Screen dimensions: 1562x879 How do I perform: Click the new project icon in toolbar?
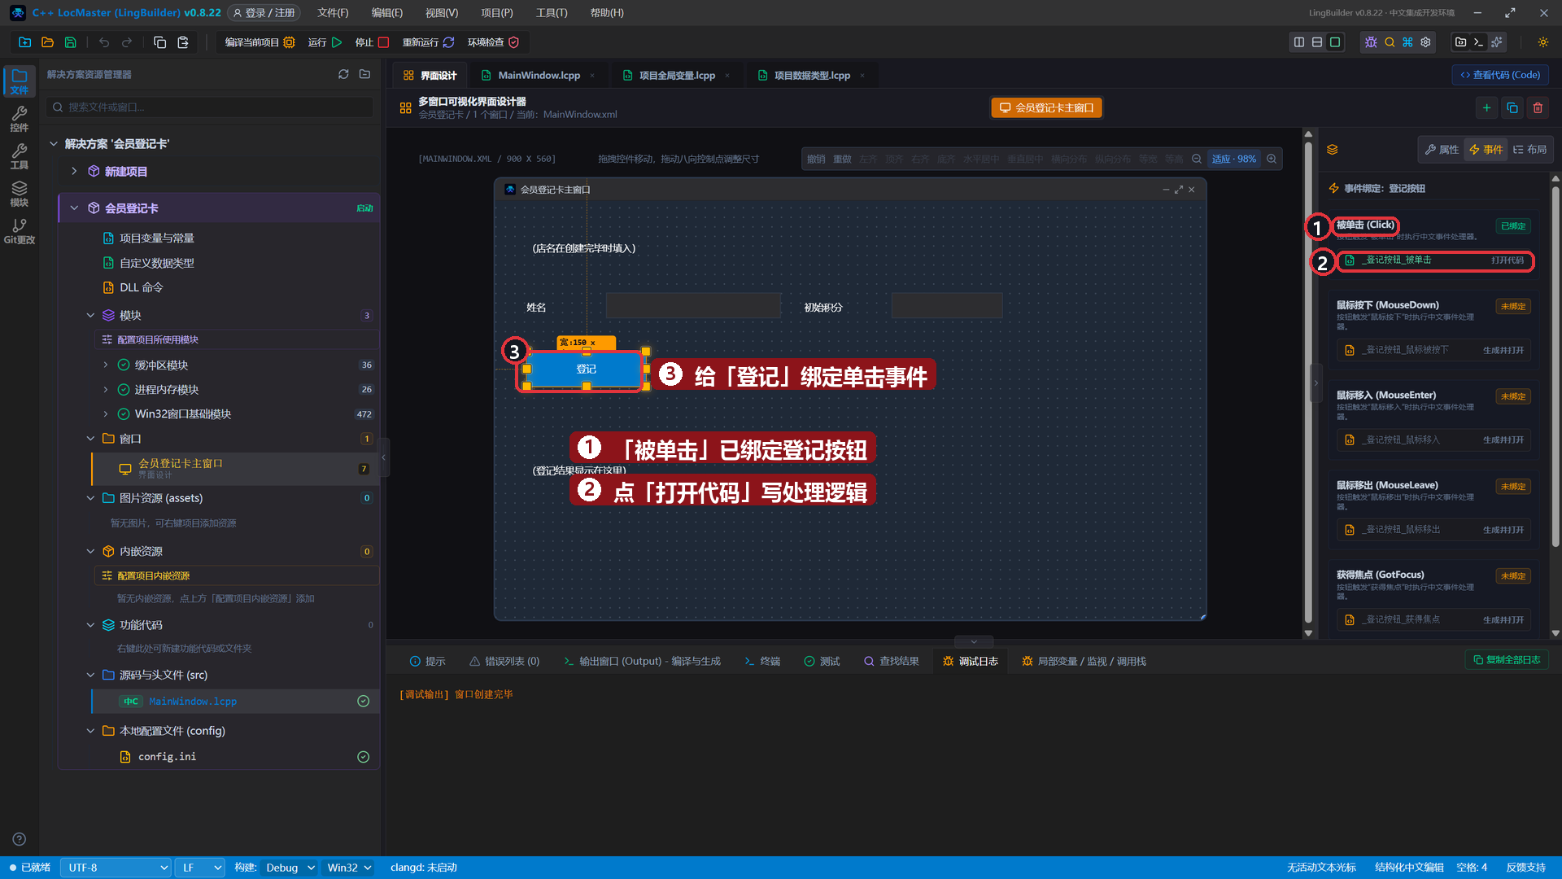(x=25, y=42)
